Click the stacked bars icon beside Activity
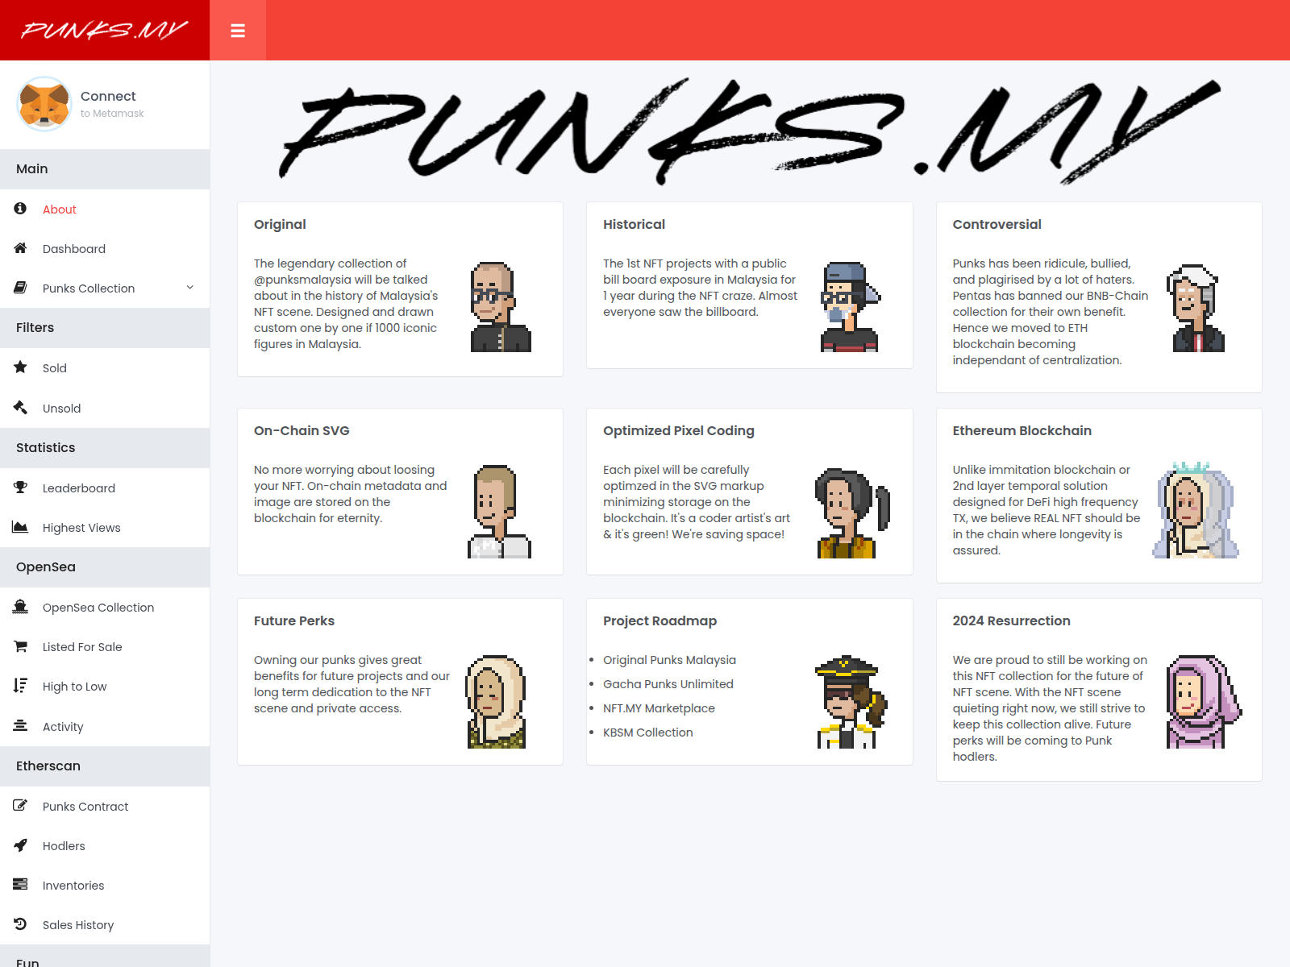 20,726
